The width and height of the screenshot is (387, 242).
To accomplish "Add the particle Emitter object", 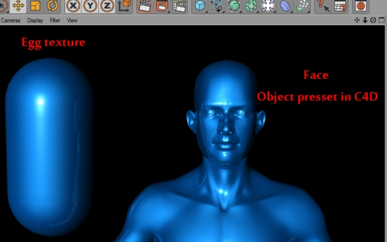I will click(303, 5).
